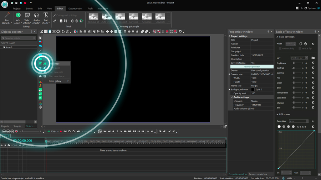Collapse the Project settings section
This screenshot has width=321, height=180.
[229, 36]
